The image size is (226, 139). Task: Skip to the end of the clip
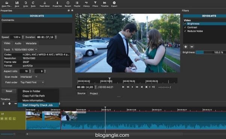pos(142,87)
